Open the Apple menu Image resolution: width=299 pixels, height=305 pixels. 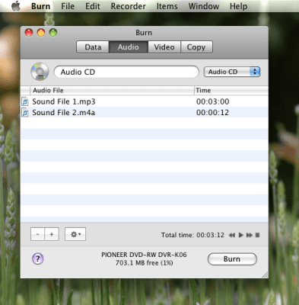point(16,6)
